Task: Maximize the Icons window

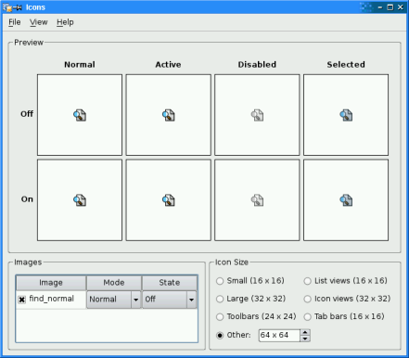Action: pyautogui.click(x=390, y=7)
